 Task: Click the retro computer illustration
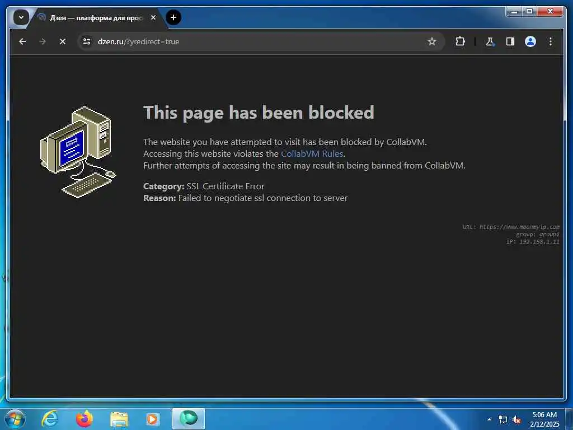78,152
